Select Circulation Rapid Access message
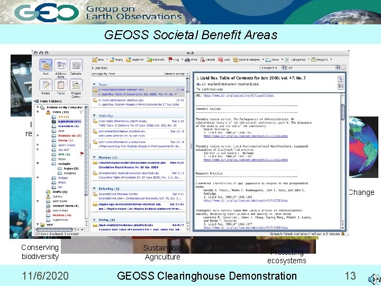381x286 pixels. point(138,165)
